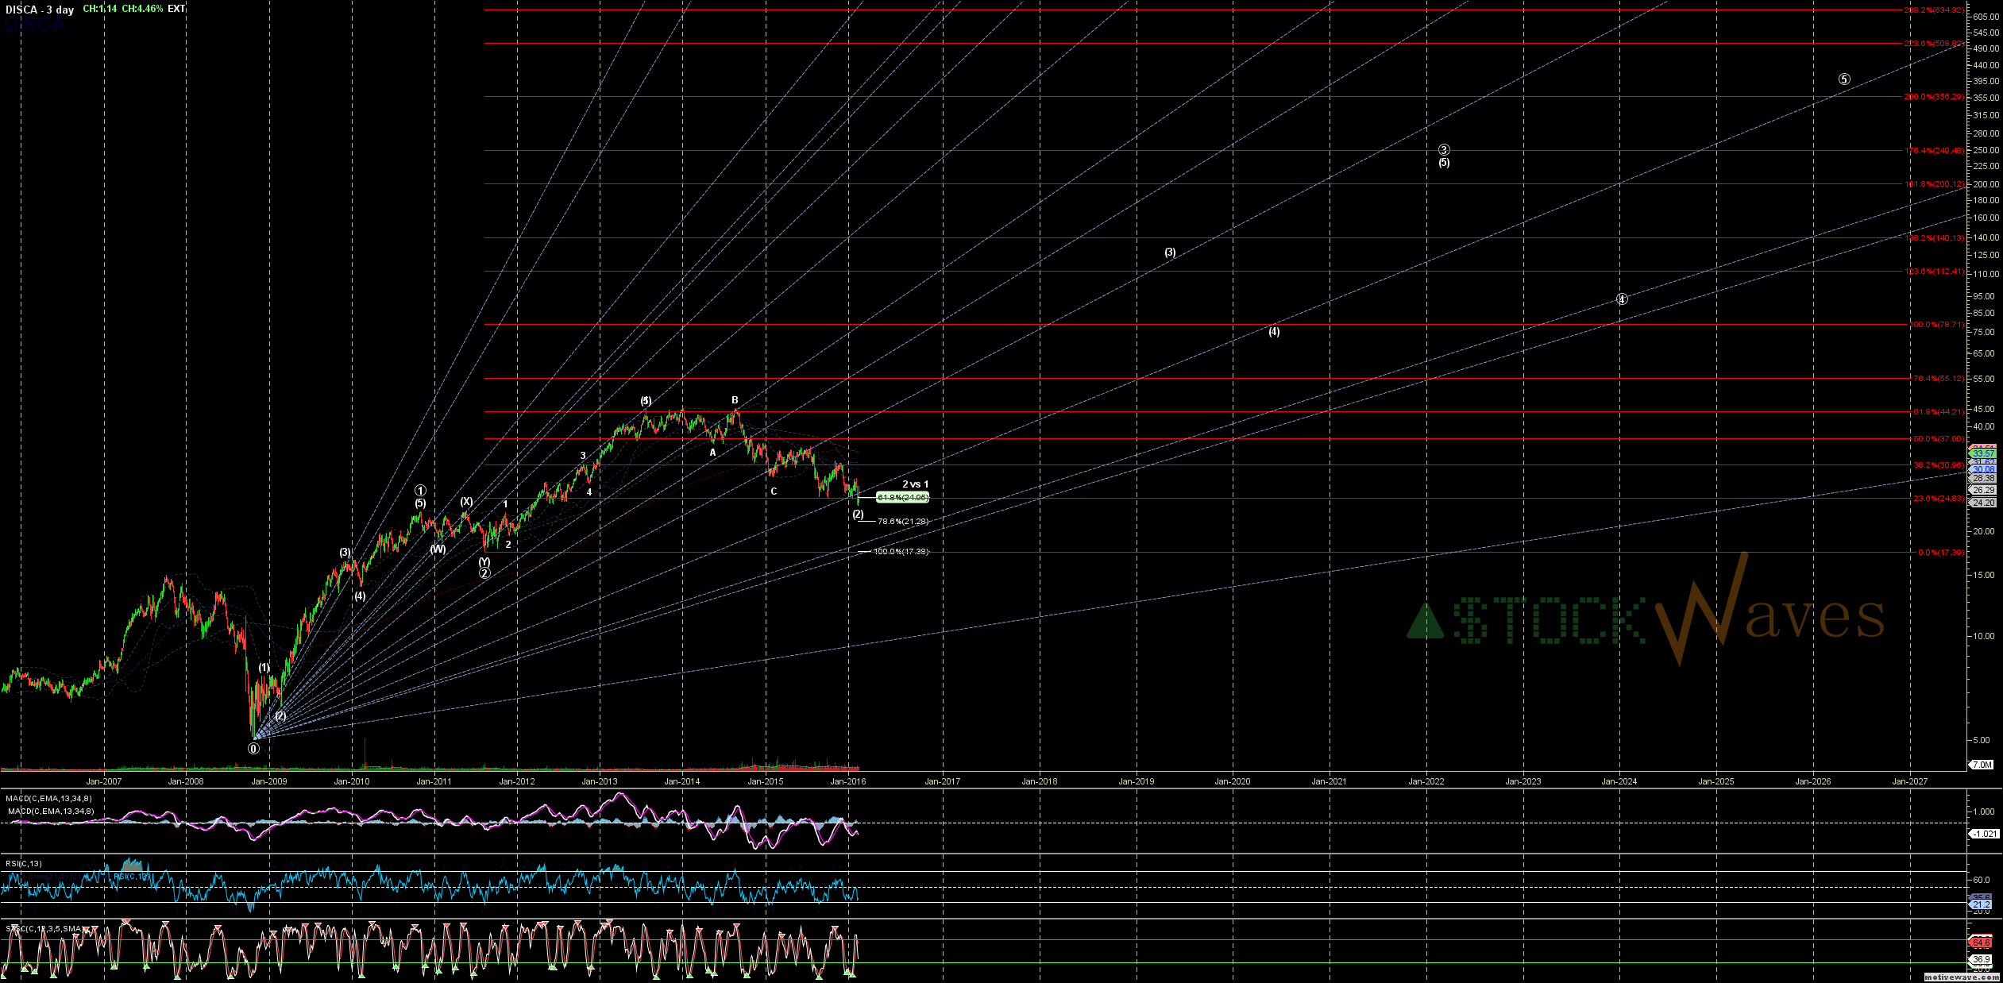Select the red 61.8%(44.21) Fibonacci level label

point(1937,412)
